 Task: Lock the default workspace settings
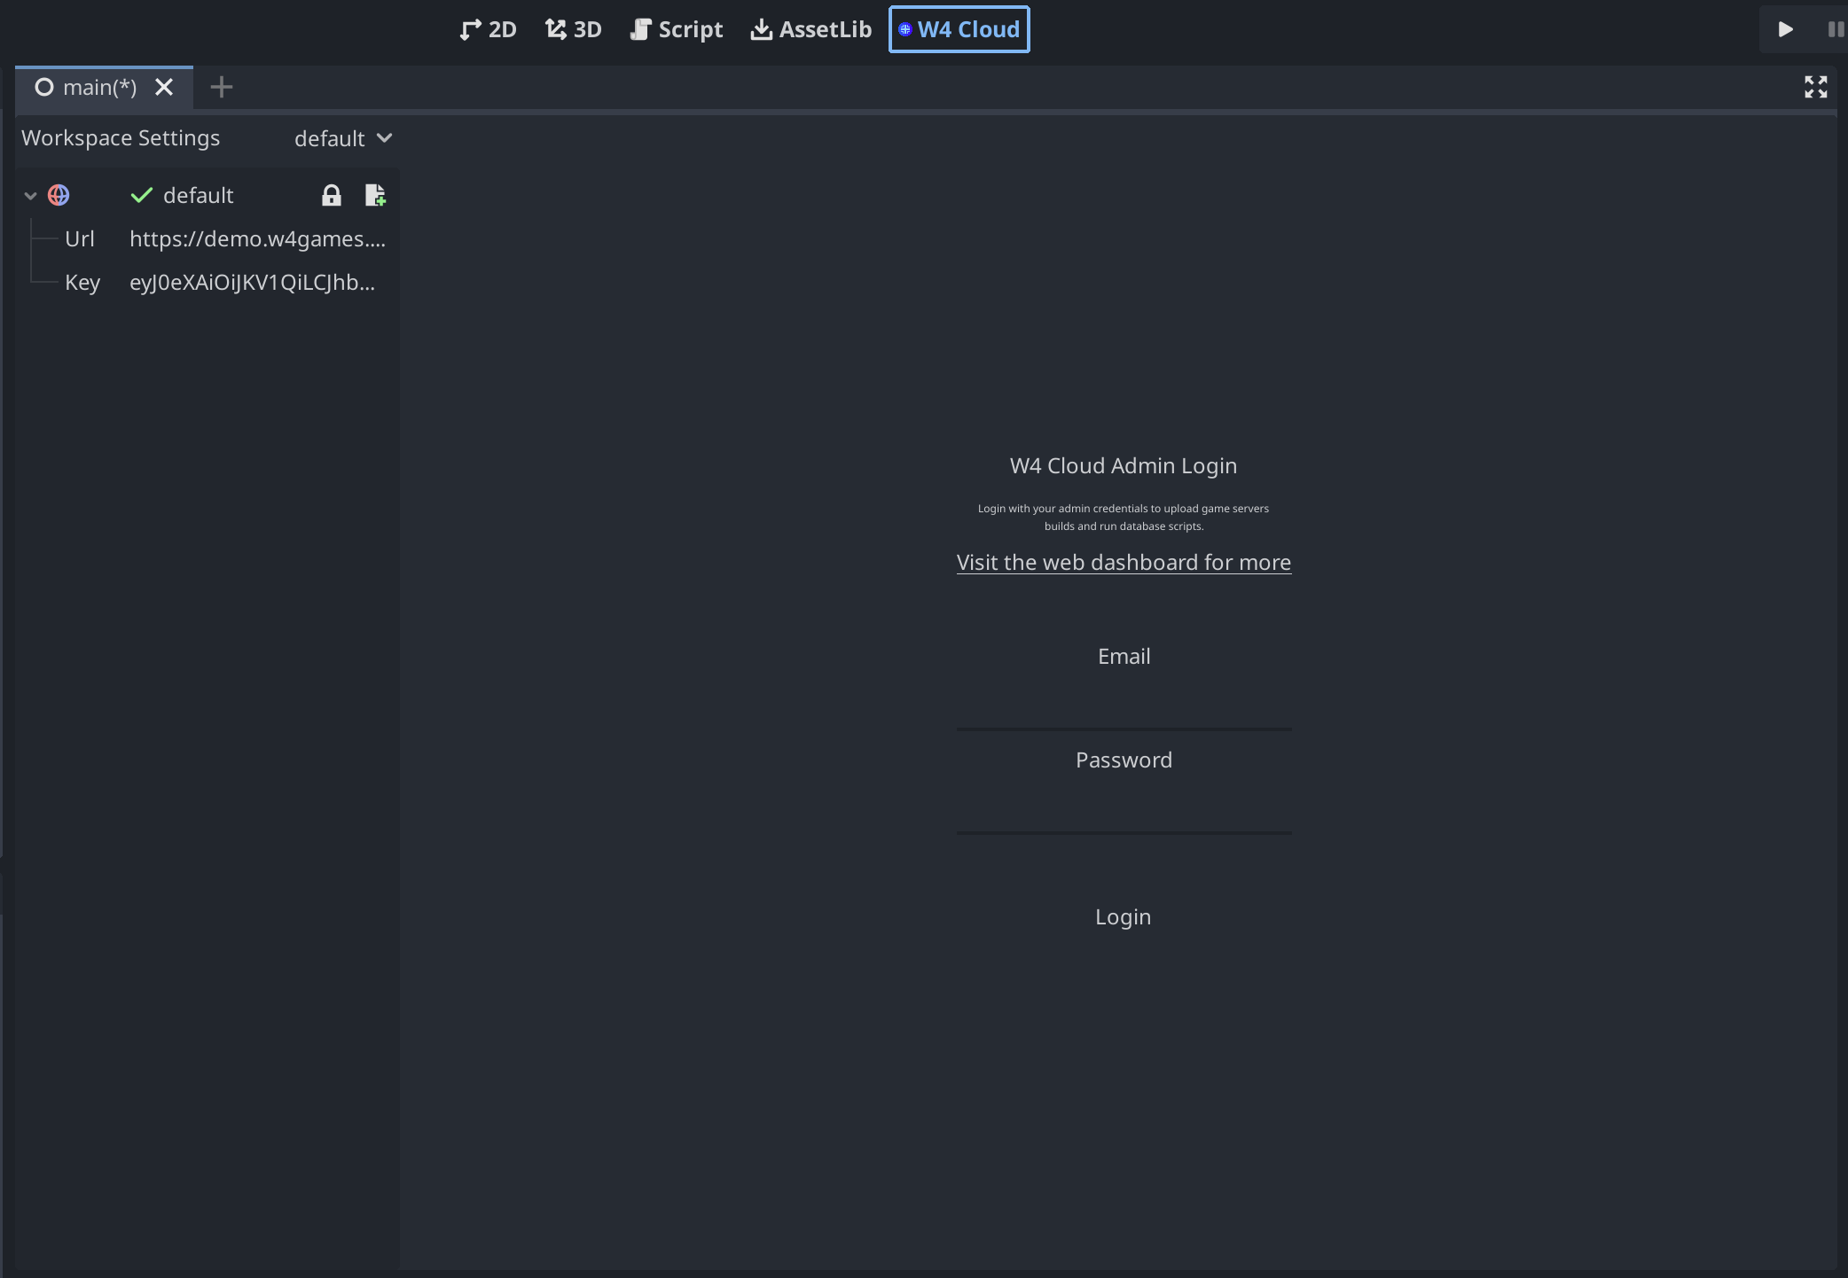332,195
